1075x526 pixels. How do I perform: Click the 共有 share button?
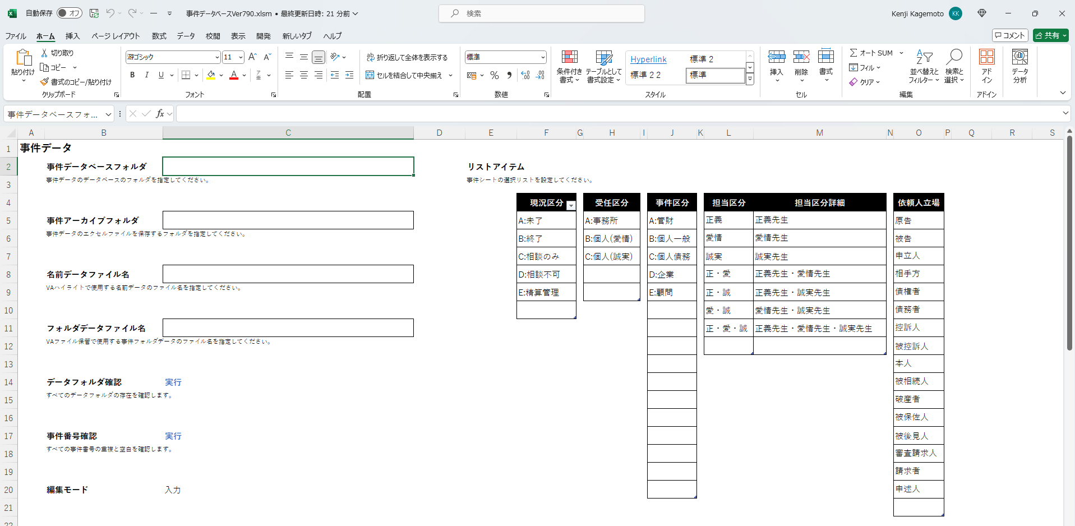[1050, 35]
